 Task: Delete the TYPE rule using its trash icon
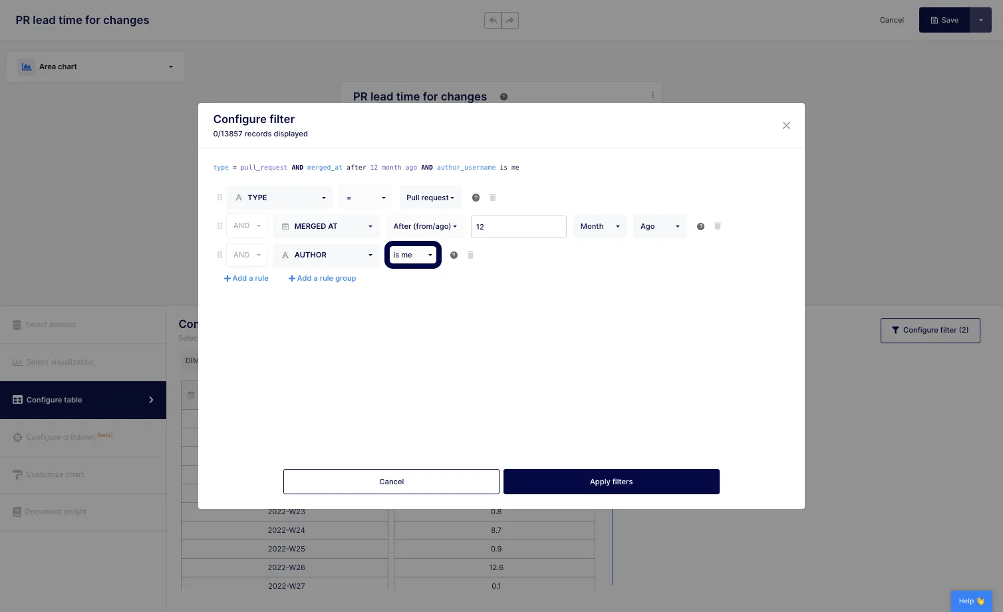pyautogui.click(x=492, y=198)
